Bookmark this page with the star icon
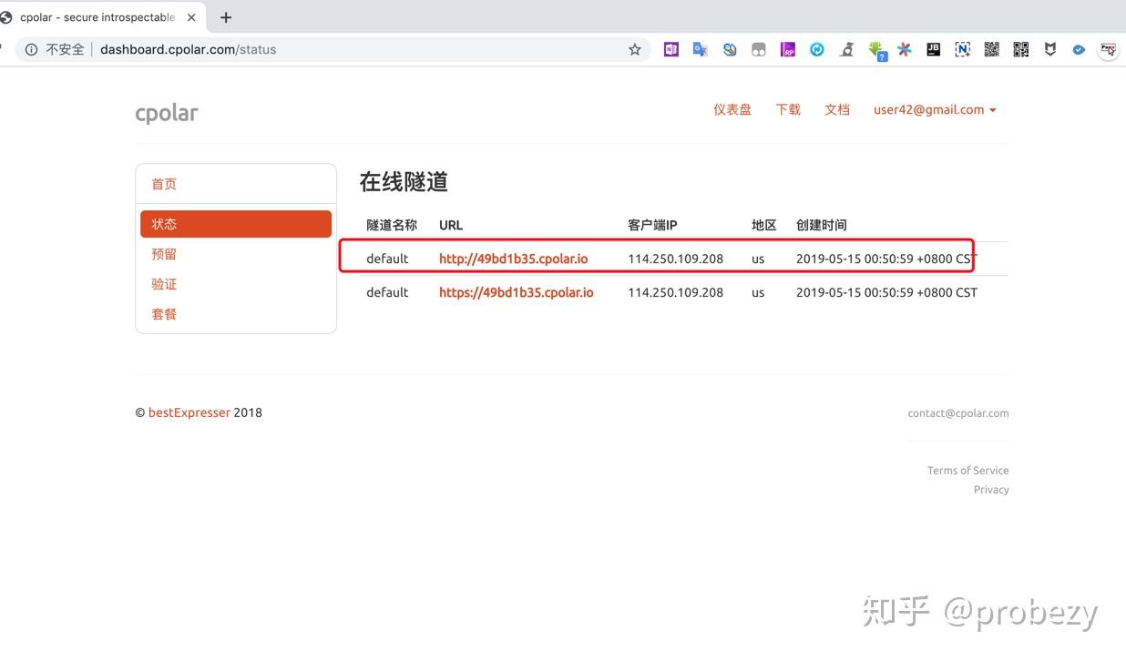Image resolution: width=1126 pixels, height=661 pixels. click(x=634, y=50)
